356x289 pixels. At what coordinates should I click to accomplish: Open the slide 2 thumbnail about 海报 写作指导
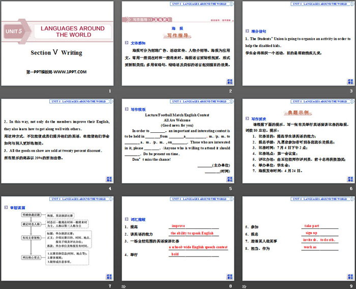178,43
